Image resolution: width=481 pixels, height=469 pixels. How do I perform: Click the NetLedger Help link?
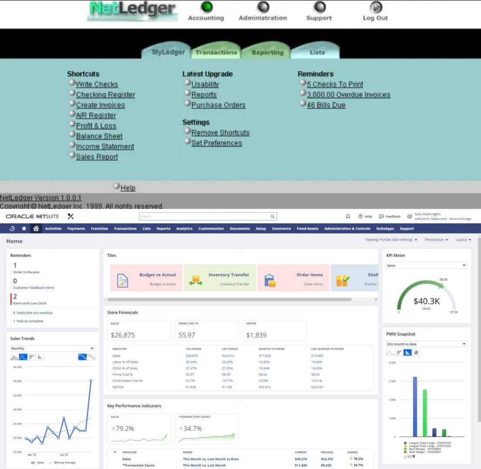pos(128,188)
